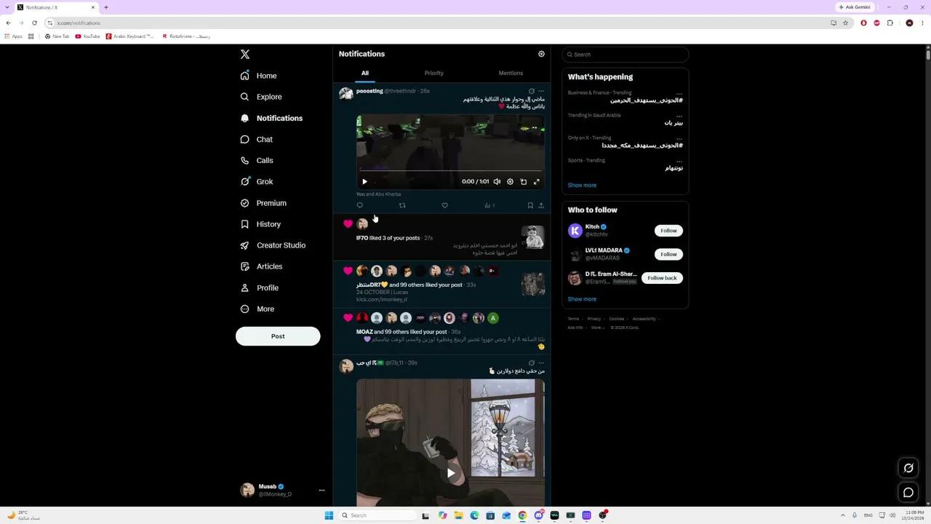Viewport: 931px width, 524px height.
Task: Open Notifications settings gear
Action: pyautogui.click(x=541, y=54)
